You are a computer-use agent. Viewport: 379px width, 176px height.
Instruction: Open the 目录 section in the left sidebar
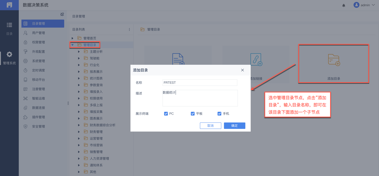[x=9, y=29]
